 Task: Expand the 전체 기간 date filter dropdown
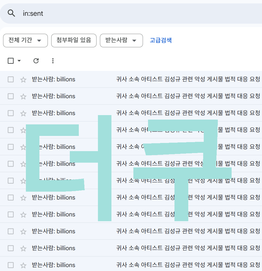click(25, 41)
